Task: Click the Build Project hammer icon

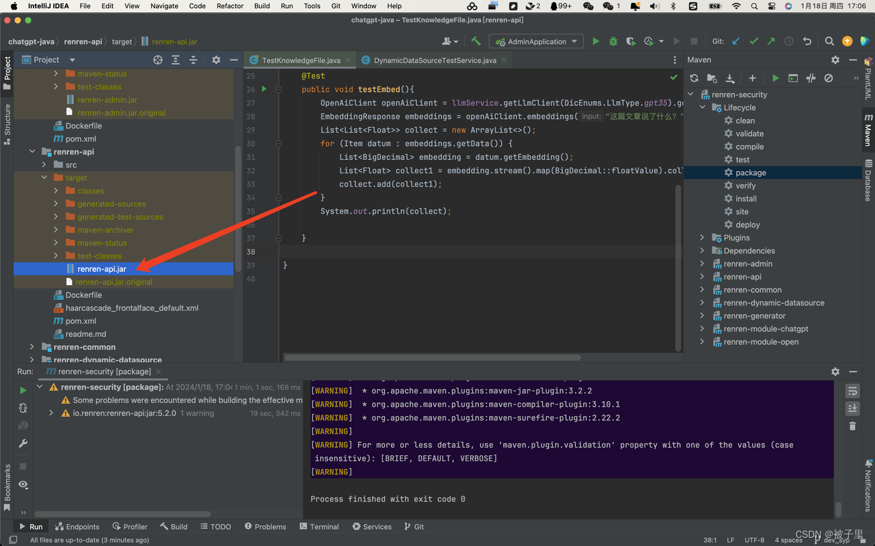Action: pyautogui.click(x=476, y=41)
